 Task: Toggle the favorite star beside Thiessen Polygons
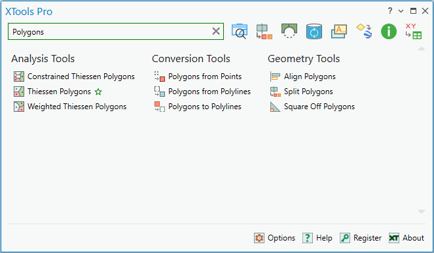[x=98, y=92]
